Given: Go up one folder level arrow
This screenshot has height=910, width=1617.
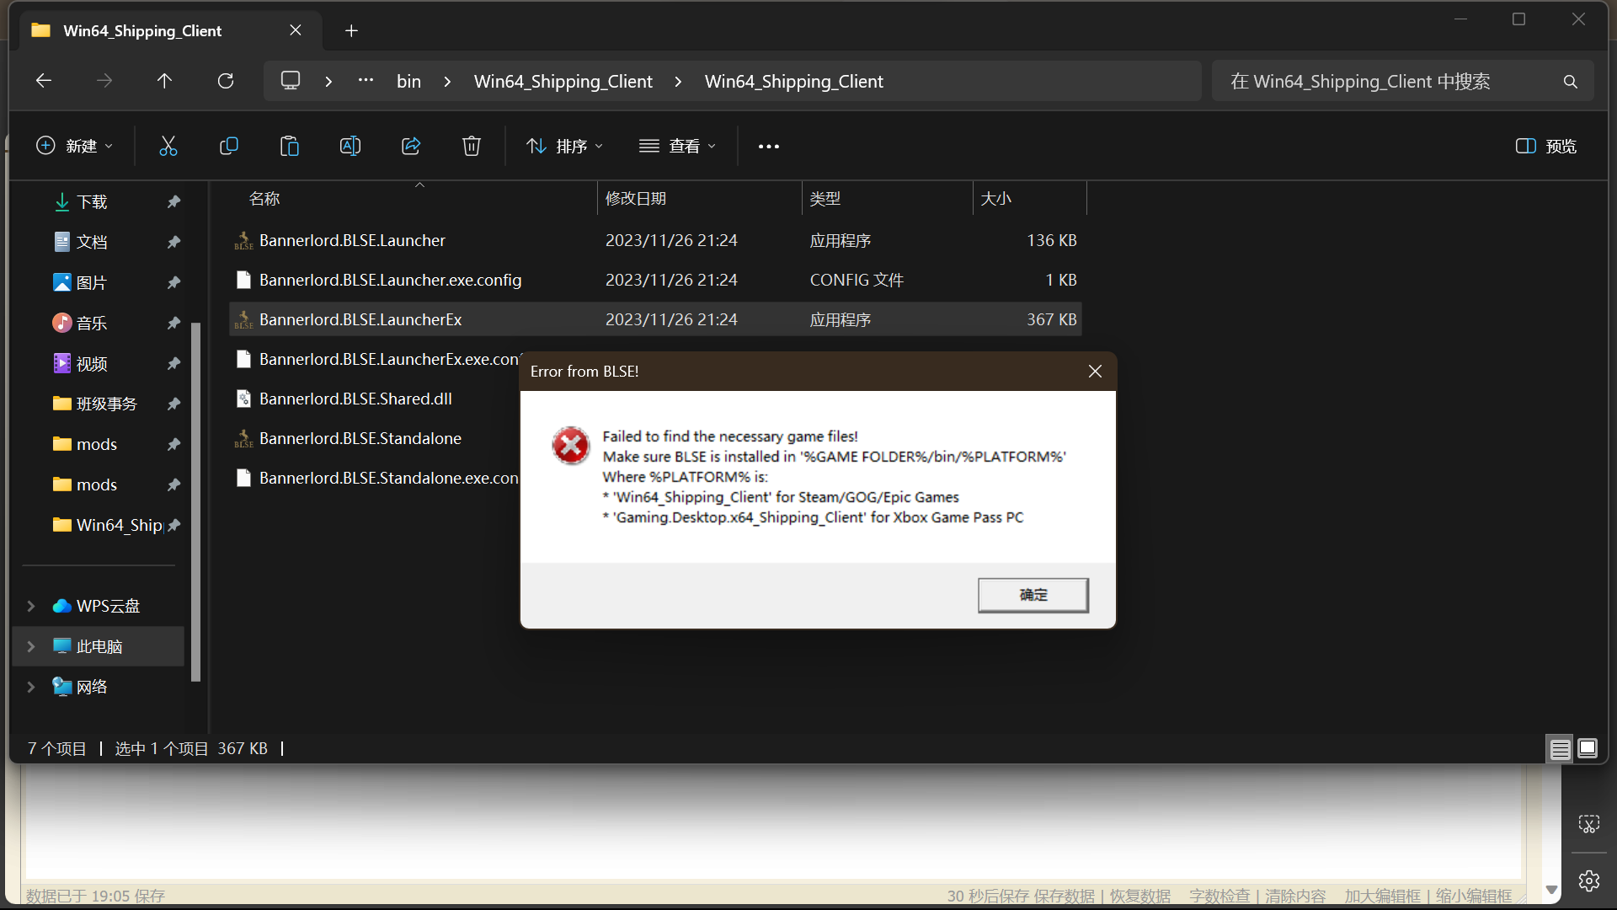Looking at the screenshot, I should point(164,81).
